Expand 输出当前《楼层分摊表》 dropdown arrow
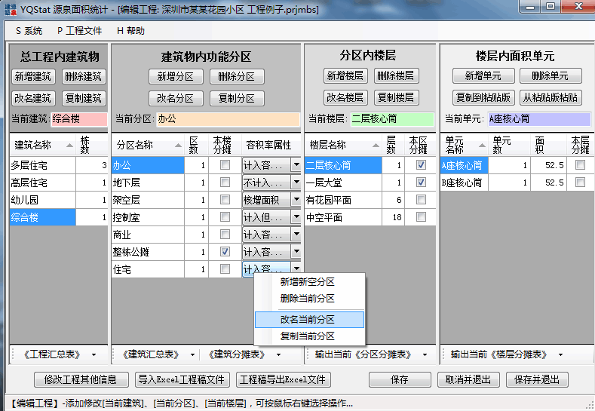595x411 pixels. click(560, 355)
